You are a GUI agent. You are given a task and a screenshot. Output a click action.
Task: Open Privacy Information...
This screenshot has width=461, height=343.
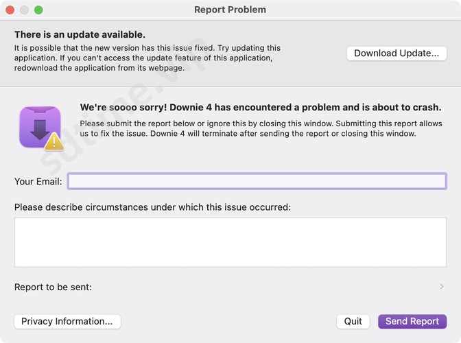click(x=67, y=321)
